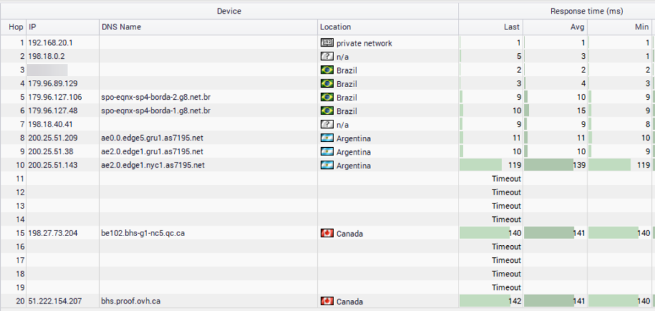The height and width of the screenshot is (311, 655).
Task: Click the Device group header
Action: click(x=230, y=12)
